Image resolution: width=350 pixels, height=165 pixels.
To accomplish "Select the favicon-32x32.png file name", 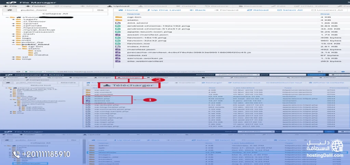I will click(x=147, y=41).
